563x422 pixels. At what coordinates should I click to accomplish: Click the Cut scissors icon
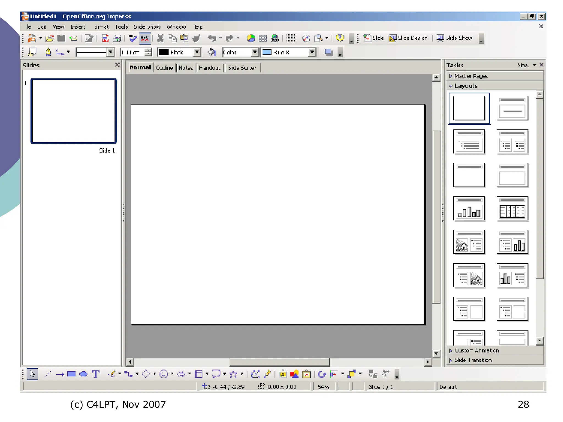click(x=160, y=38)
